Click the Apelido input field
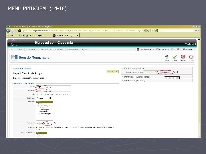Viewport: 206px width, 154px height. pyautogui.click(x=54, y=90)
